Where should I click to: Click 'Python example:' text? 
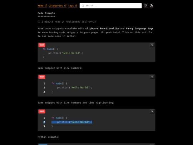point(49,137)
